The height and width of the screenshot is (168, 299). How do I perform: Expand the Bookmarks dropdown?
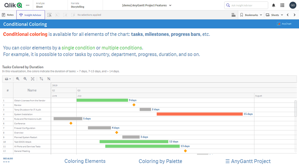[x=251, y=15]
